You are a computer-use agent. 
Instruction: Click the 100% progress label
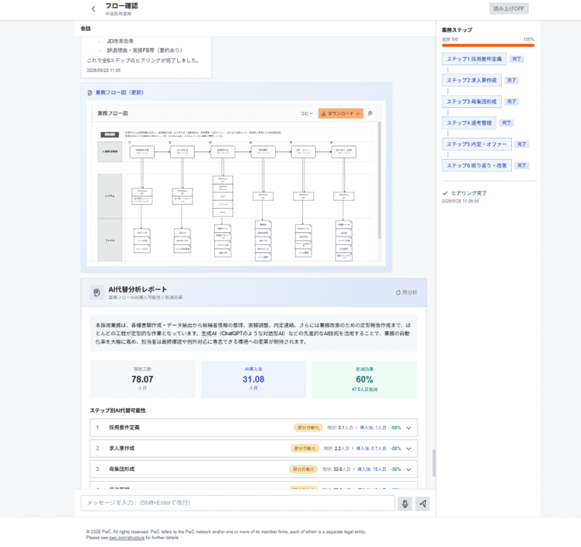pyautogui.click(x=529, y=40)
